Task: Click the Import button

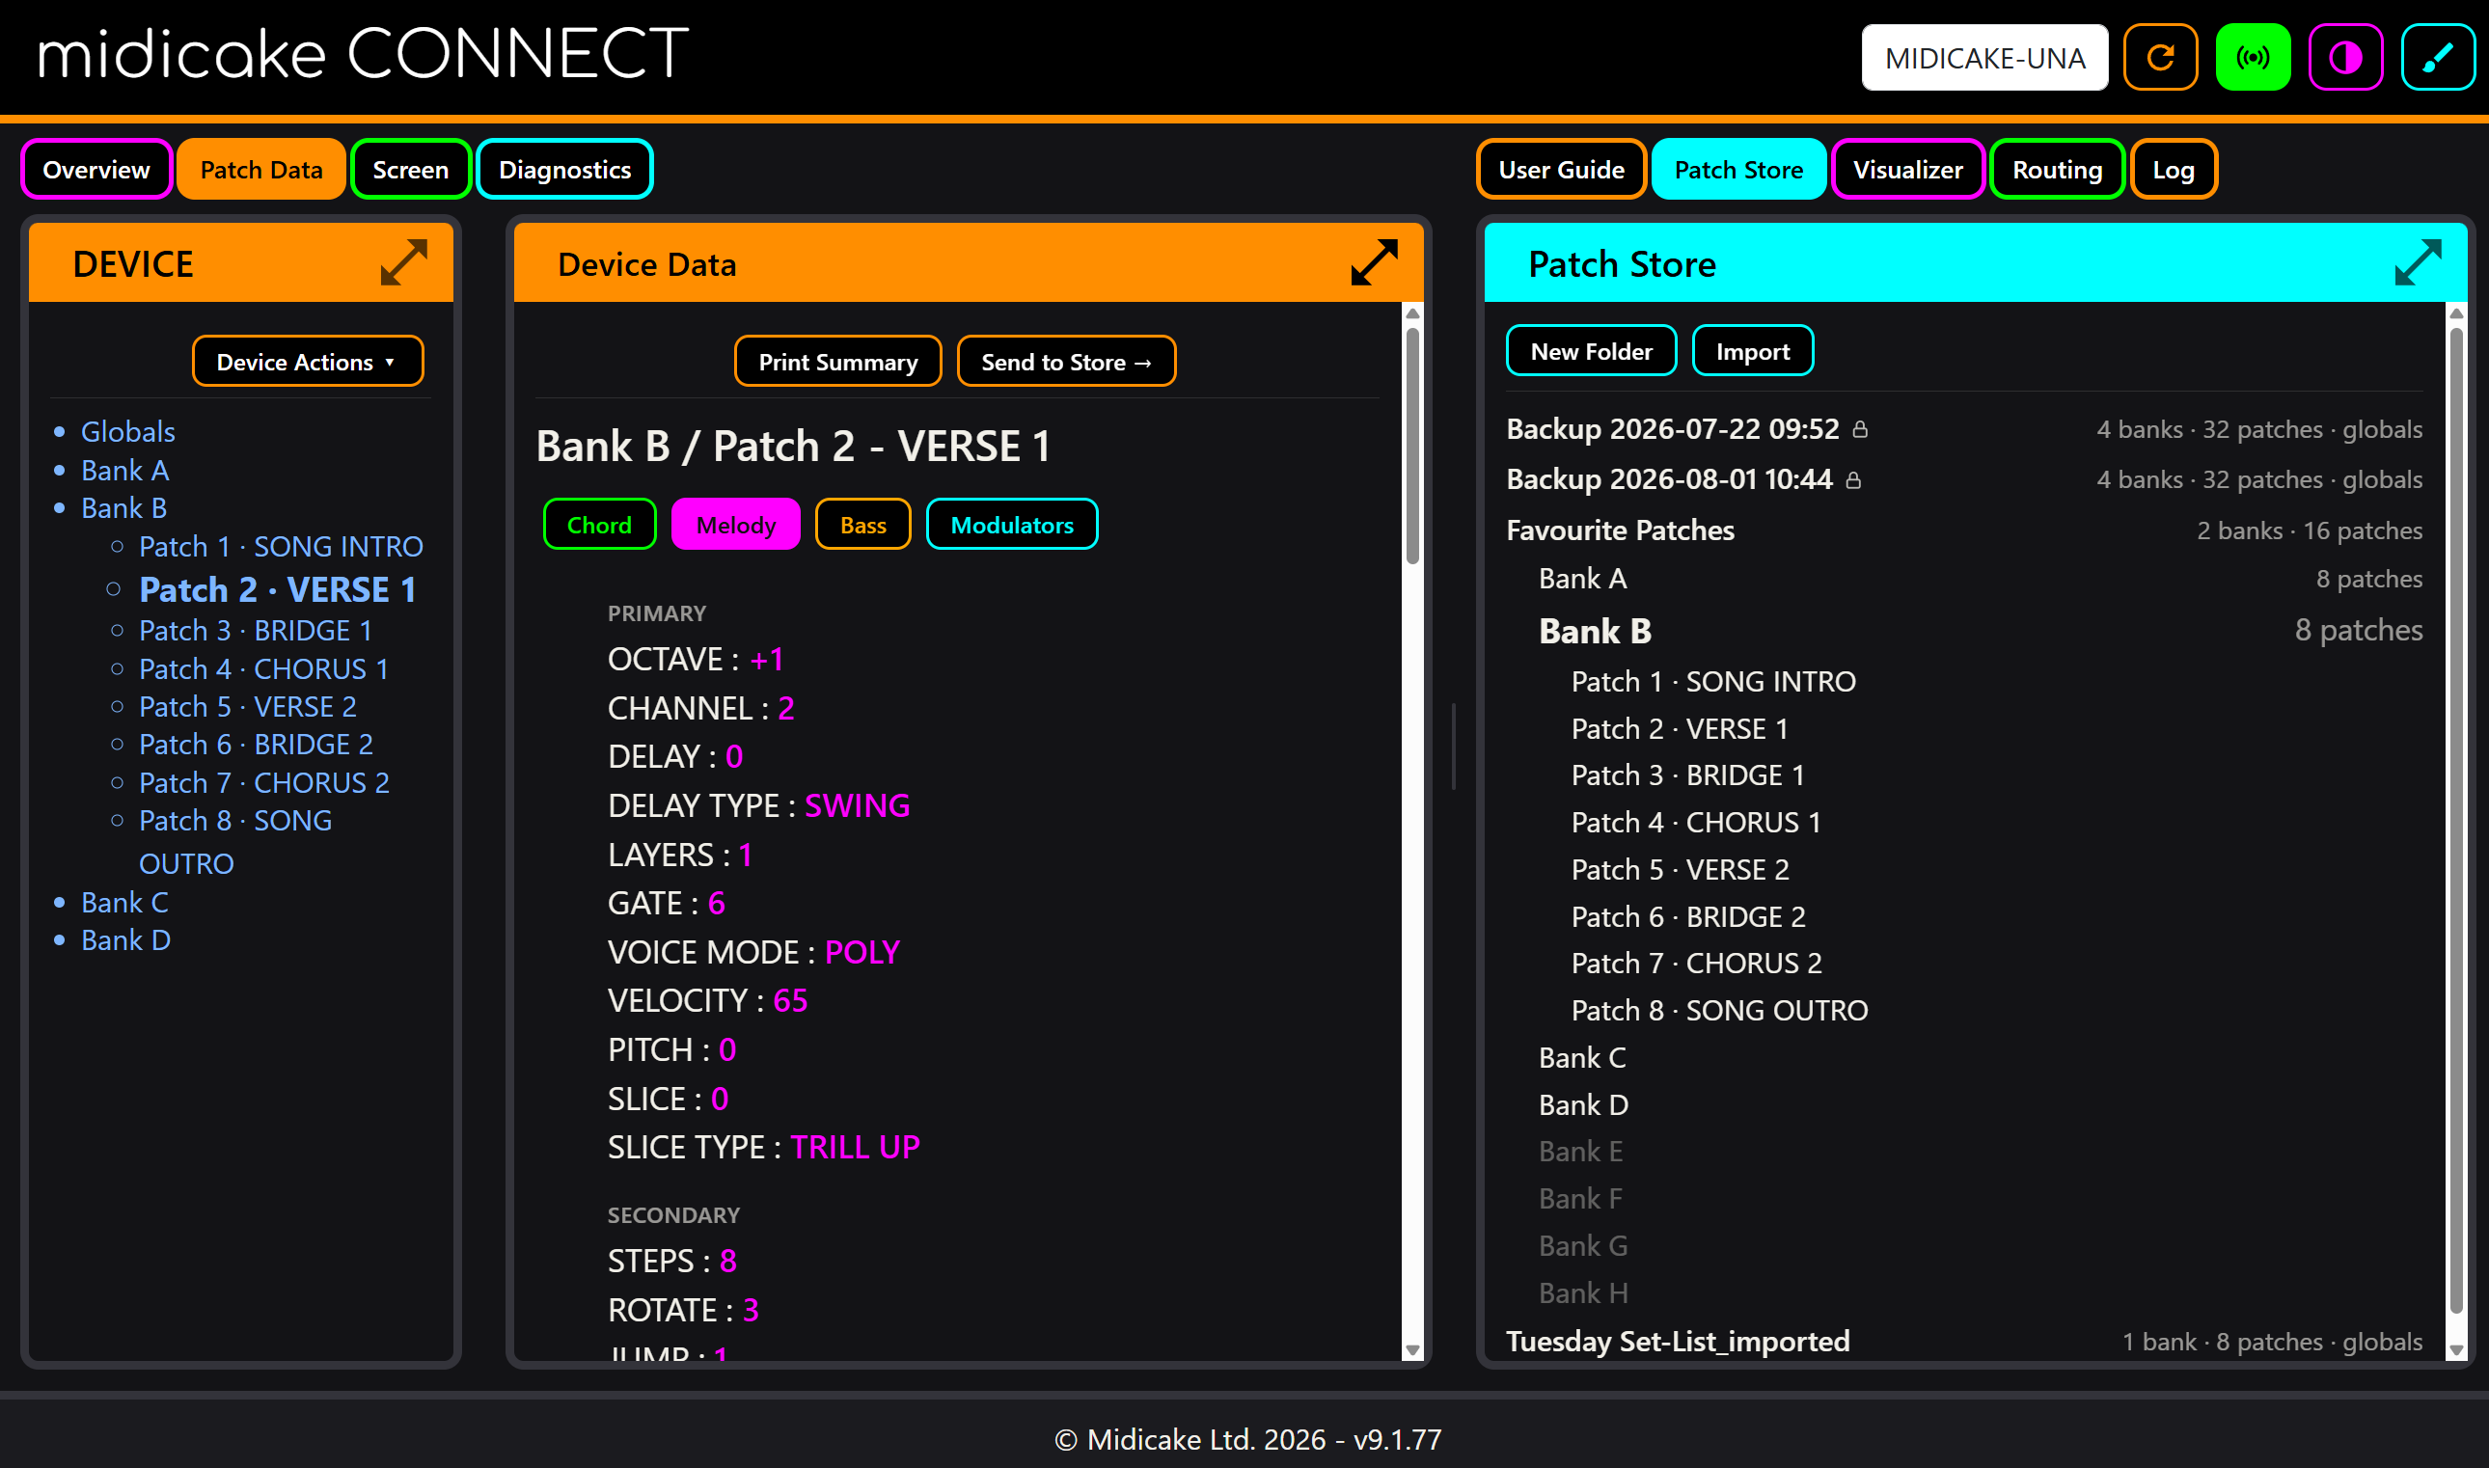Action: click(x=1752, y=350)
